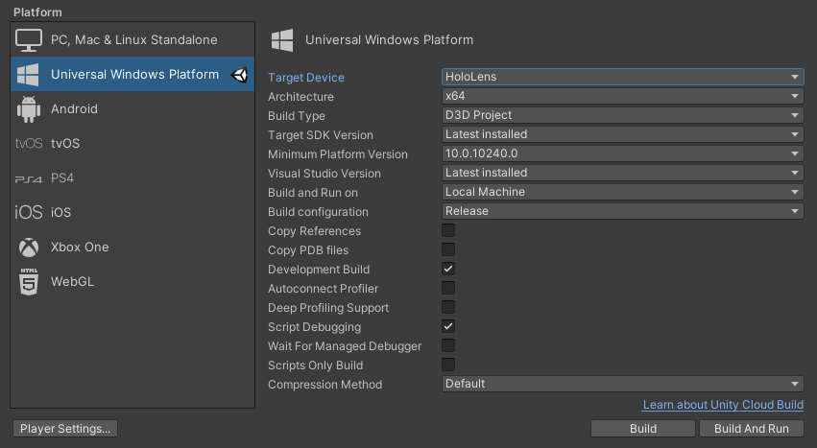This screenshot has height=448, width=817.
Task: Select the Android platform label
Action: point(74,109)
